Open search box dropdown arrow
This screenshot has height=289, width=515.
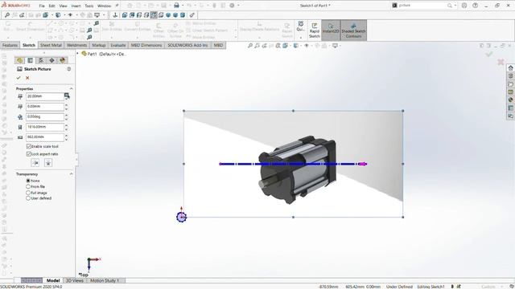(455, 6)
